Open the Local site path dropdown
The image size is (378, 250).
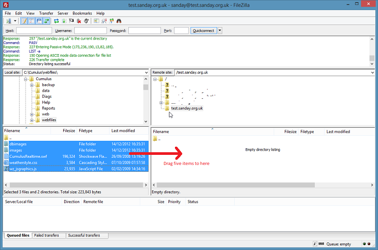[x=146, y=73]
